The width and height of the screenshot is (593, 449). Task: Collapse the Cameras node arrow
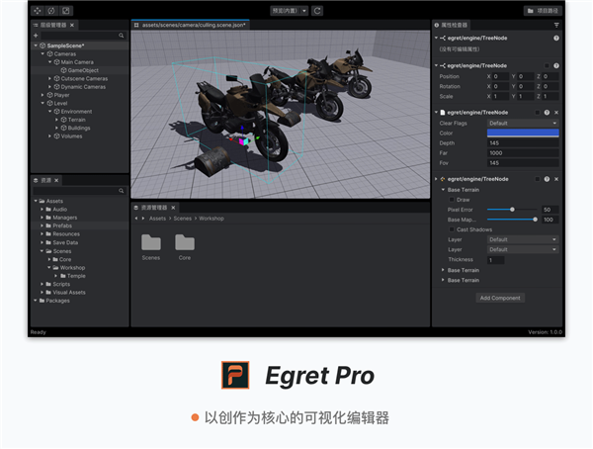coord(42,53)
